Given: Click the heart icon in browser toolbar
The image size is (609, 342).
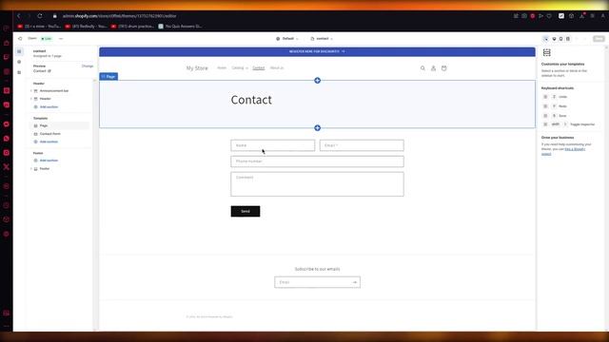Looking at the screenshot, I should pyautogui.click(x=549, y=16).
